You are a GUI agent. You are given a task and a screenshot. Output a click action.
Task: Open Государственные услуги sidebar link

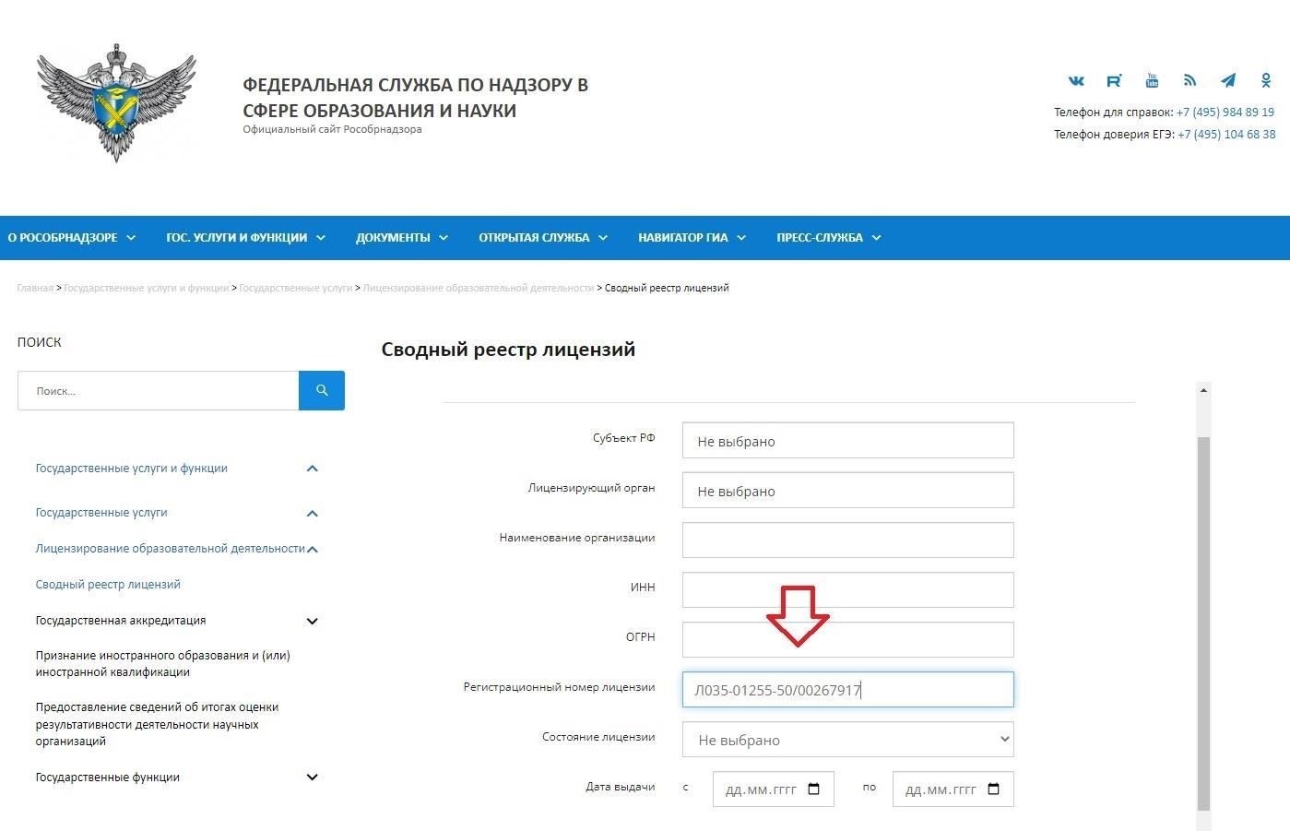click(101, 513)
